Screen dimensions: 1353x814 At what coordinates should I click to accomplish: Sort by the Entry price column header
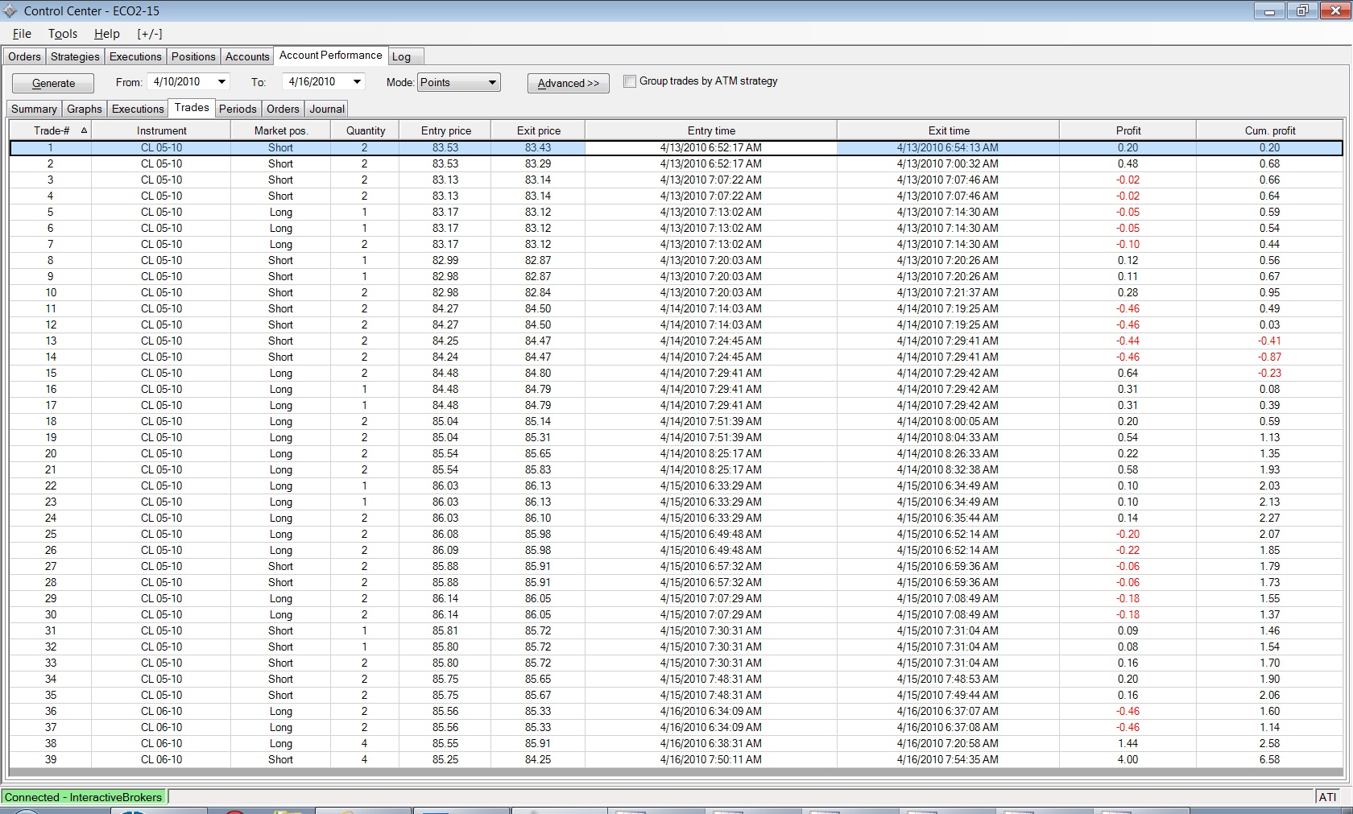coord(445,130)
